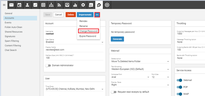Disable the POP service access switch
This screenshot has width=205, height=96.
pos(179,87)
